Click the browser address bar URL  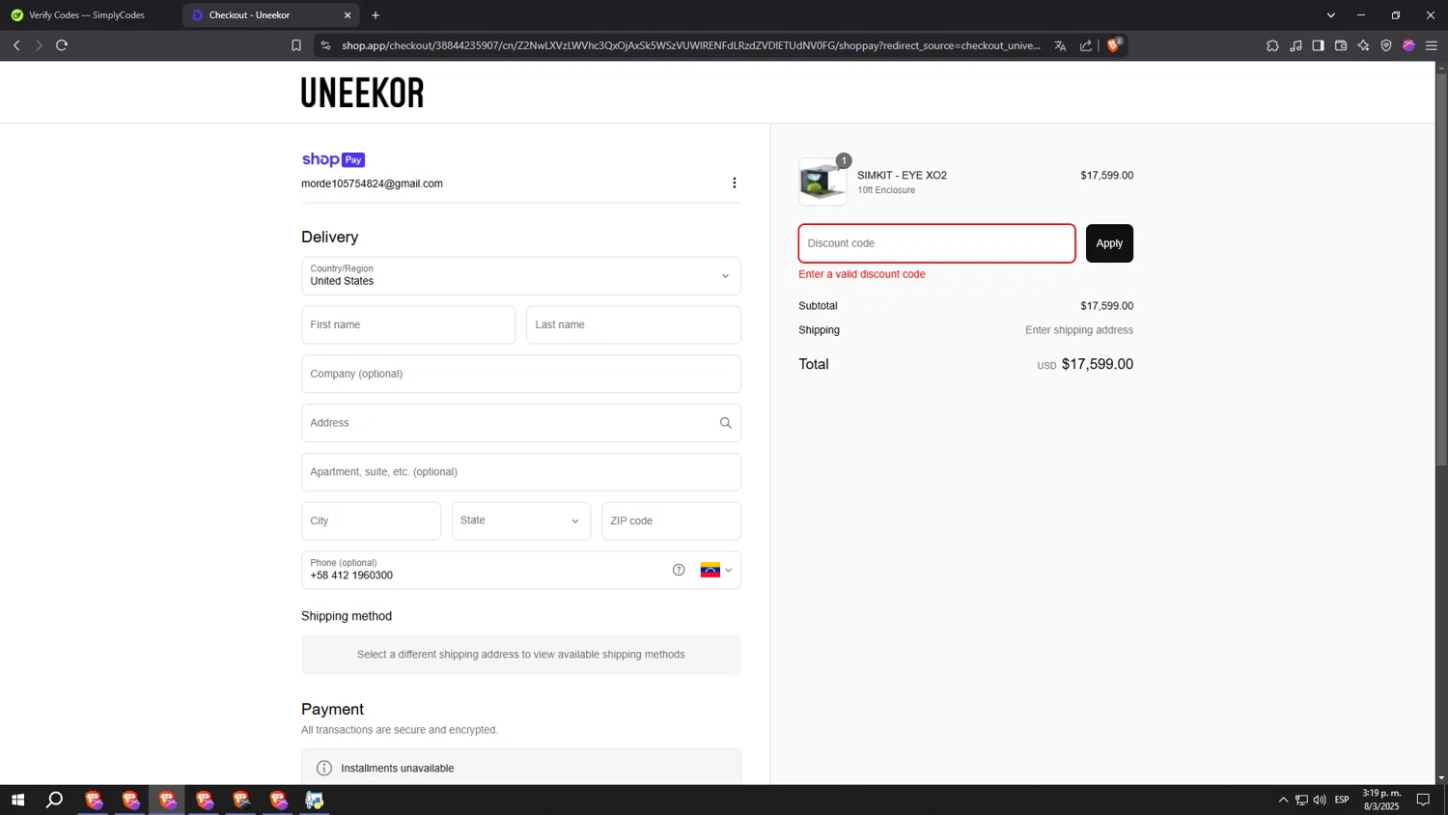pyautogui.click(x=690, y=45)
